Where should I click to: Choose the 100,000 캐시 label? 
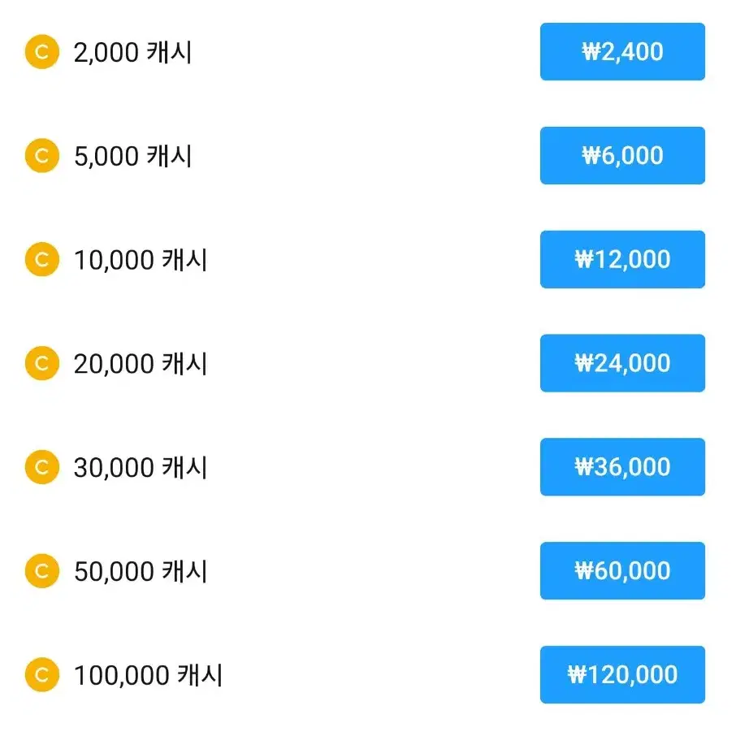point(148,675)
